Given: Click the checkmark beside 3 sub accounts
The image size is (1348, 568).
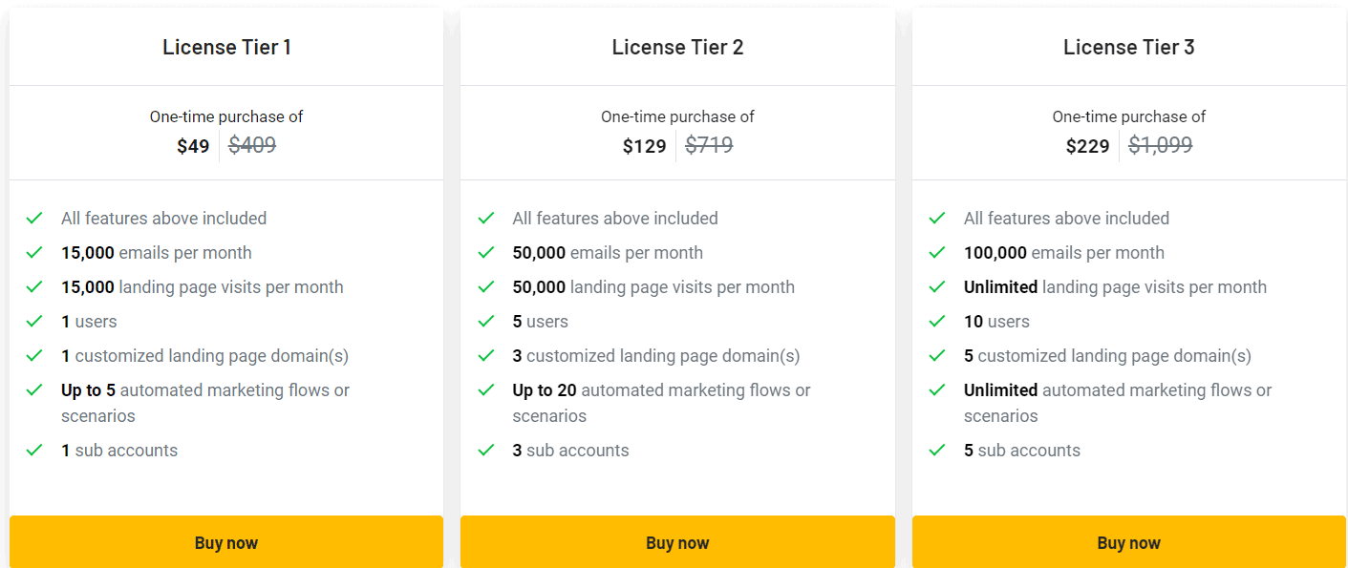Looking at the screenshot, I should click(x=486, y=450).
